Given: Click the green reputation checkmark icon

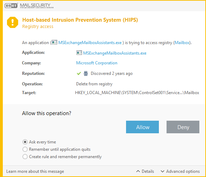Looking at the screenshot, I should coord(79,73).
